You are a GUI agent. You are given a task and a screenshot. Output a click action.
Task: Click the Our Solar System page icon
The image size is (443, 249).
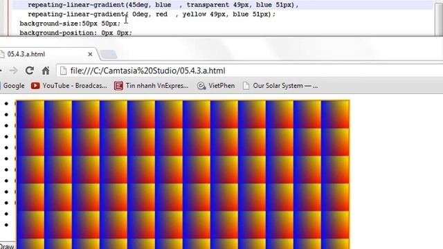click(246, 86)
